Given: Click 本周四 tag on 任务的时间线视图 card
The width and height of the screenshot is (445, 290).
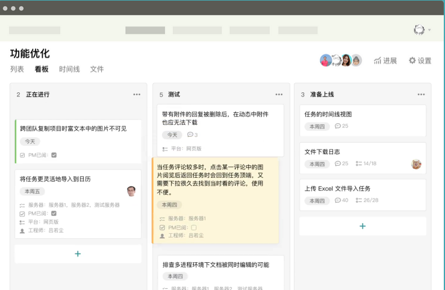Looking at the screenshot, I should tap(317, 127).
